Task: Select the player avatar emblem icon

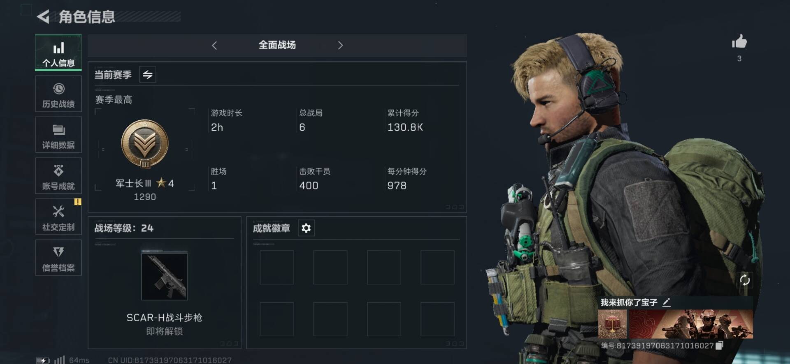Action: [x=612, y=324]
